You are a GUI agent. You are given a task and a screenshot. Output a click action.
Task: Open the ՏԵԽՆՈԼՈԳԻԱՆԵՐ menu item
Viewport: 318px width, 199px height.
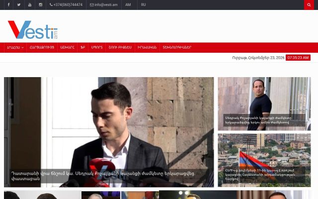[177, 48]
